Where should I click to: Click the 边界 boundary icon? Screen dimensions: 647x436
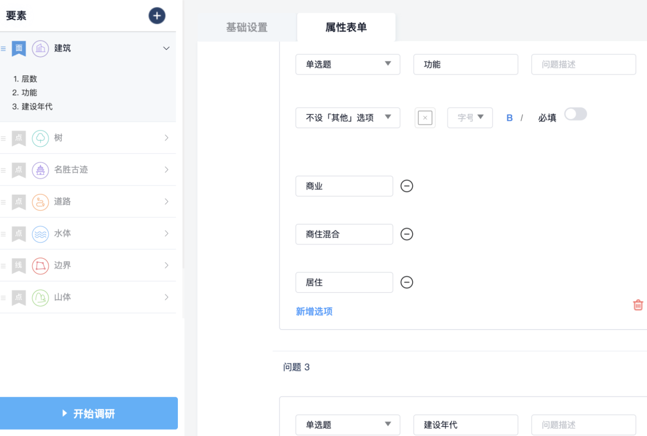(41, 266)
